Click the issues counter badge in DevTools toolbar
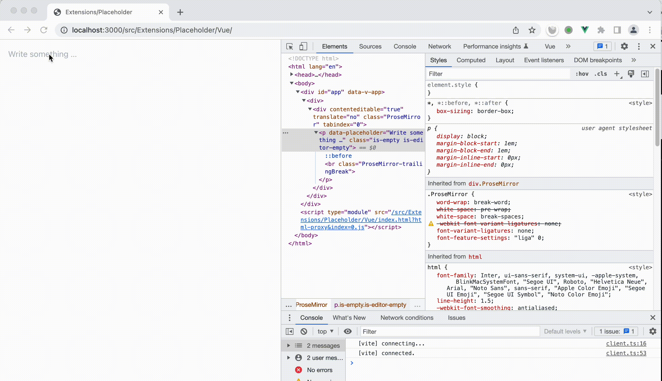This screenshot has width=662, height=381. [x=602, y=46]
